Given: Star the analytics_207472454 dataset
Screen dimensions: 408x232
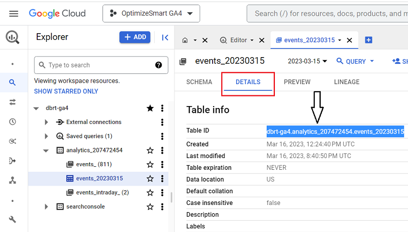Looking at the screenshot, I should [150, 150].
